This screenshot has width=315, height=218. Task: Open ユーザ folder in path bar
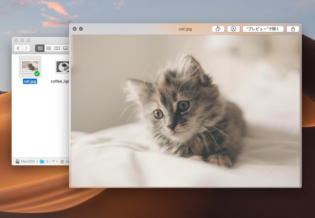click(47, 161)
